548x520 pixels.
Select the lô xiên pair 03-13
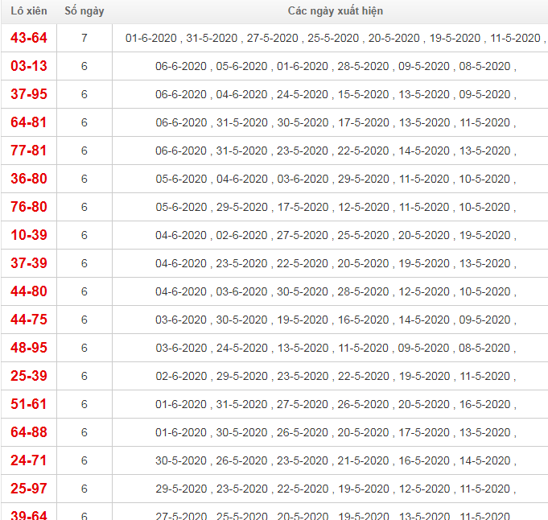pyautogui.click(x=29, y=66)
